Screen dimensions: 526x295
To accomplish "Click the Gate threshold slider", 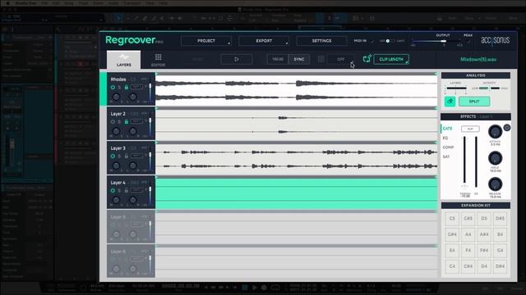I will [464, 161].
